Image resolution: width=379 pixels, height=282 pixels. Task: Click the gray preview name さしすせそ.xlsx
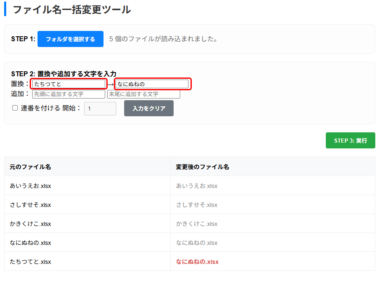coord(197,205)
